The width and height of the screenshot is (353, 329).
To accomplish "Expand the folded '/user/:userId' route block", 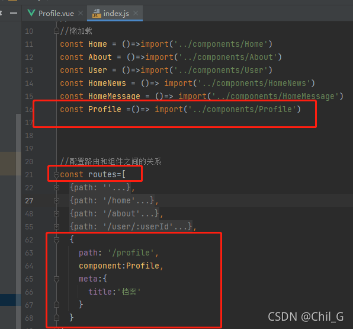I will click(x=56, y=226).
